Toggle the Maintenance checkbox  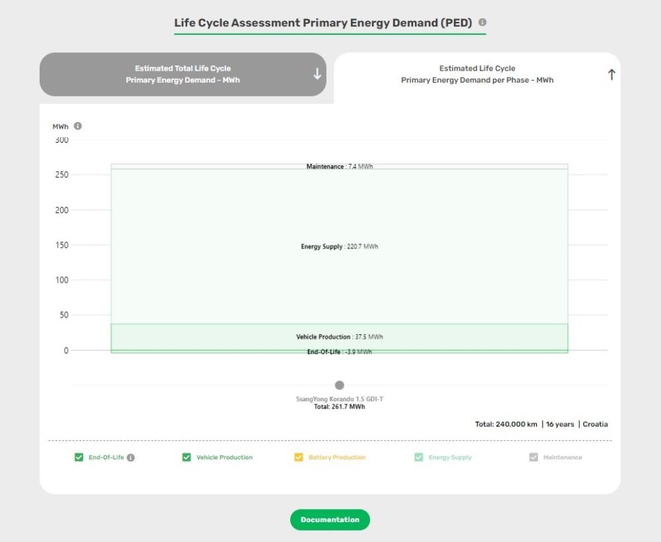click(x=533, y=457)
